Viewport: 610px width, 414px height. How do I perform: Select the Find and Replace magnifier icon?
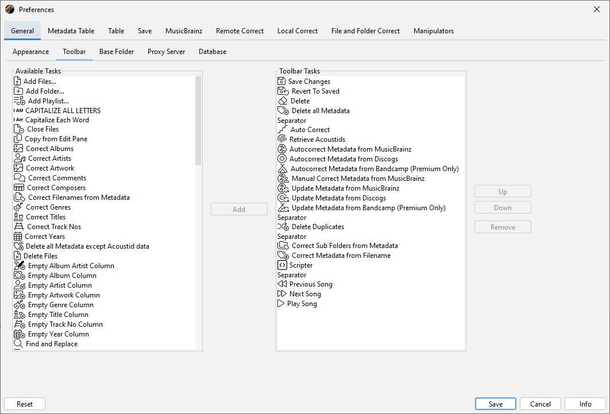(x=18, y=344)
